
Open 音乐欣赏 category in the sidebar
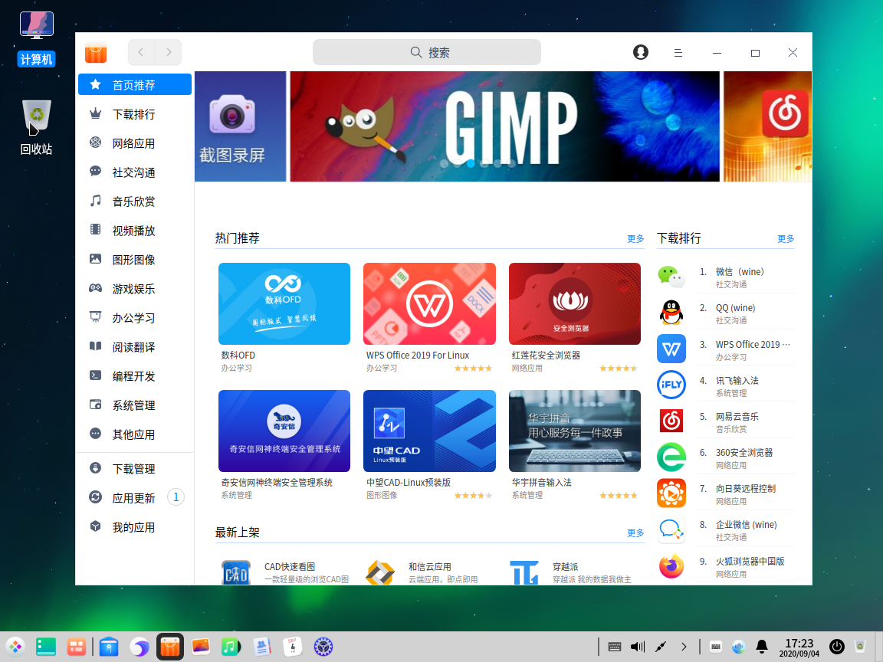tap(135, 201)
